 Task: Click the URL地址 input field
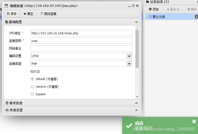pos(81,33)
